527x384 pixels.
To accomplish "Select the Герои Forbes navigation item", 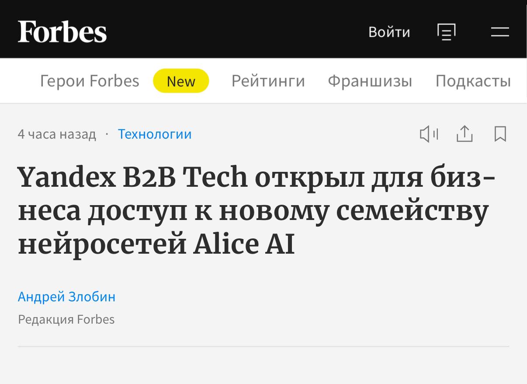I will [89, 81].
